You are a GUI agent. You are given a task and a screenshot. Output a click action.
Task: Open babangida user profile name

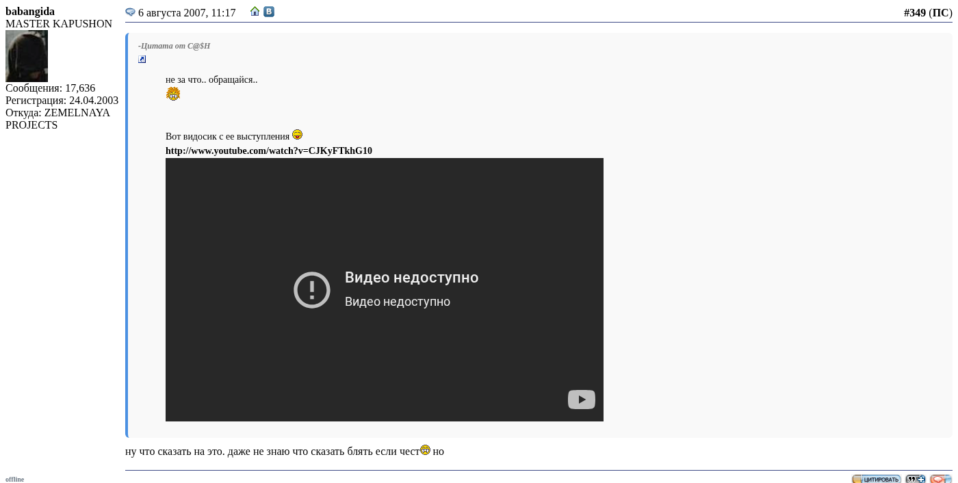pyautogui.click(x=30, y=12)
